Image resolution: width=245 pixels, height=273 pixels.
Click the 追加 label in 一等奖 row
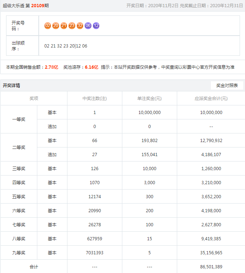52,127
